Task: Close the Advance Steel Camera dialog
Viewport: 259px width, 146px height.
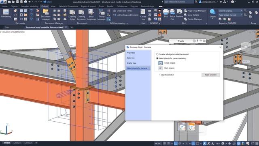Action: pos(221,47)
